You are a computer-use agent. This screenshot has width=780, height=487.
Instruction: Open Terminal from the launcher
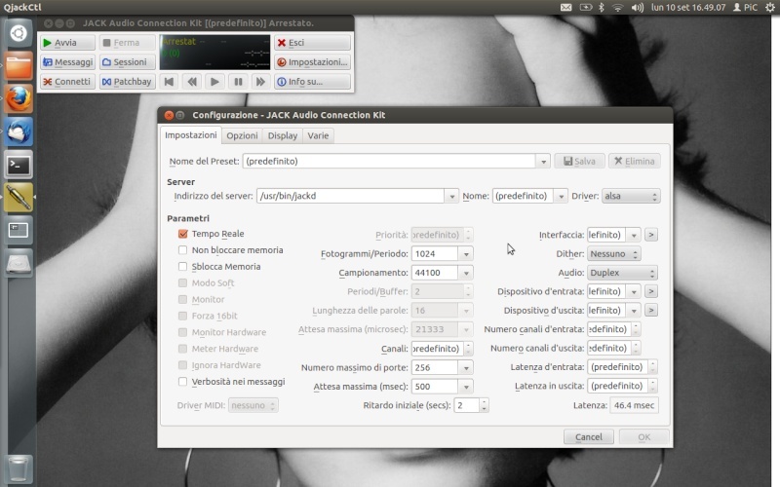click(x=19, y=165)
